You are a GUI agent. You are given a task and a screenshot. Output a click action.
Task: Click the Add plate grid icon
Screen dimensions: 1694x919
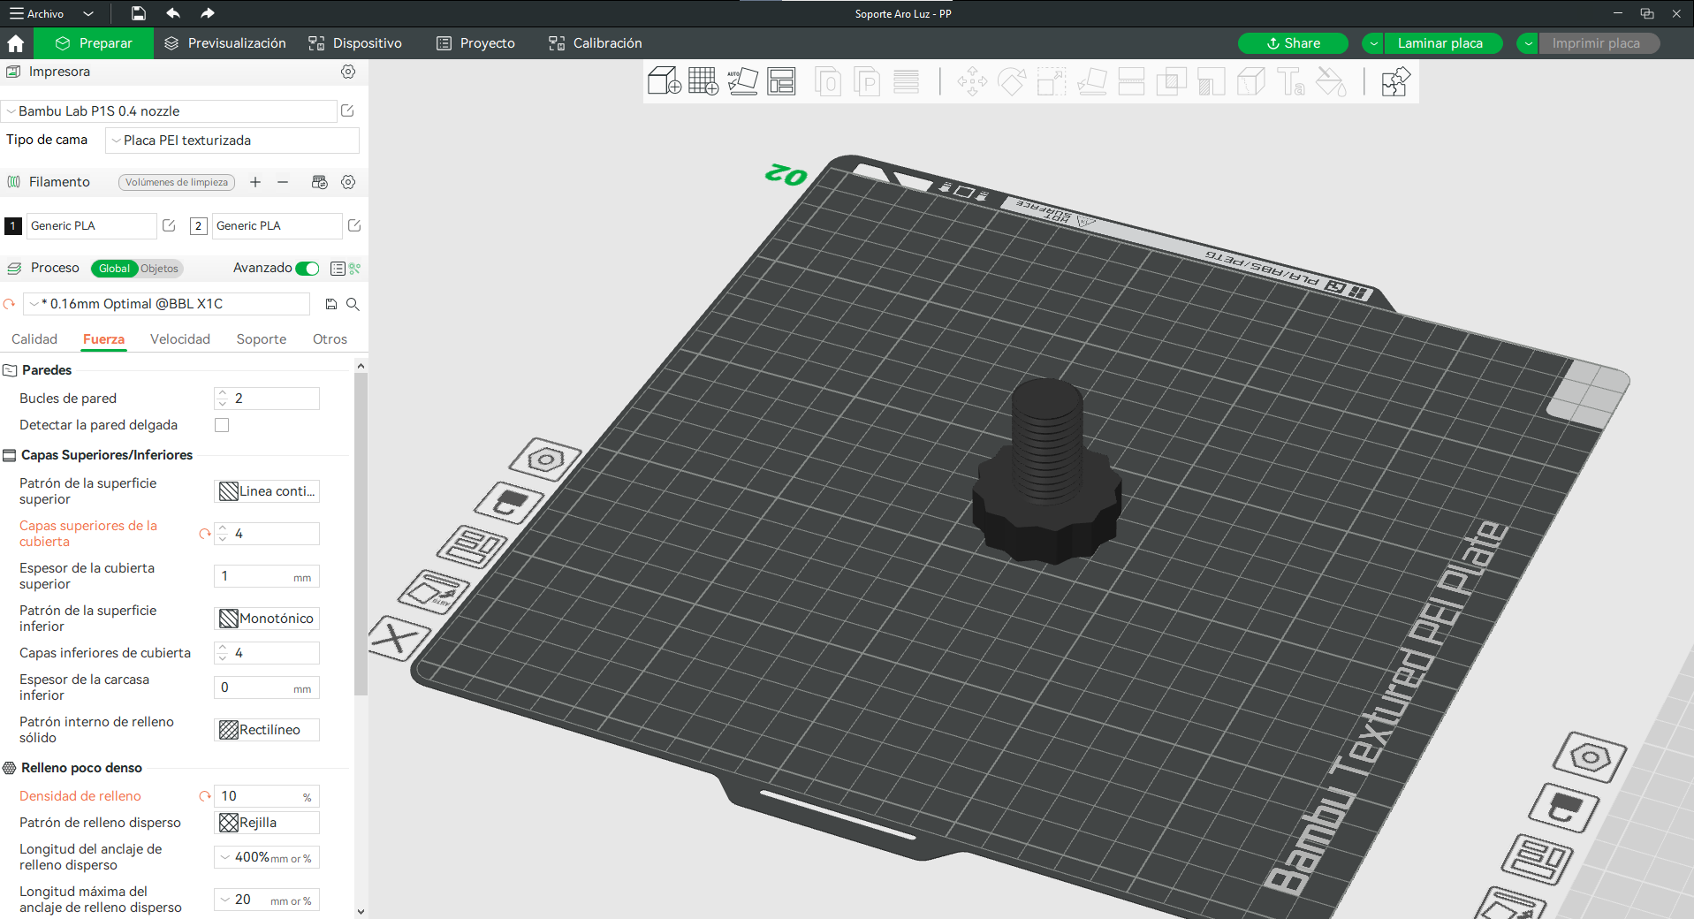click(x=703, y=81)
